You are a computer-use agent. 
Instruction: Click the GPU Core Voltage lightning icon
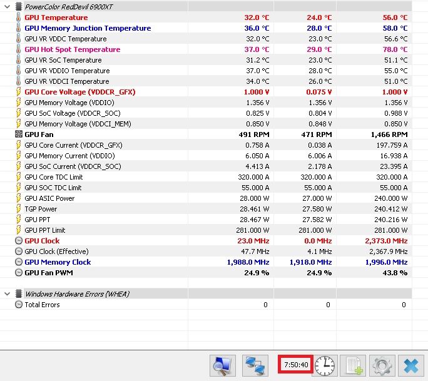point(18,92)
